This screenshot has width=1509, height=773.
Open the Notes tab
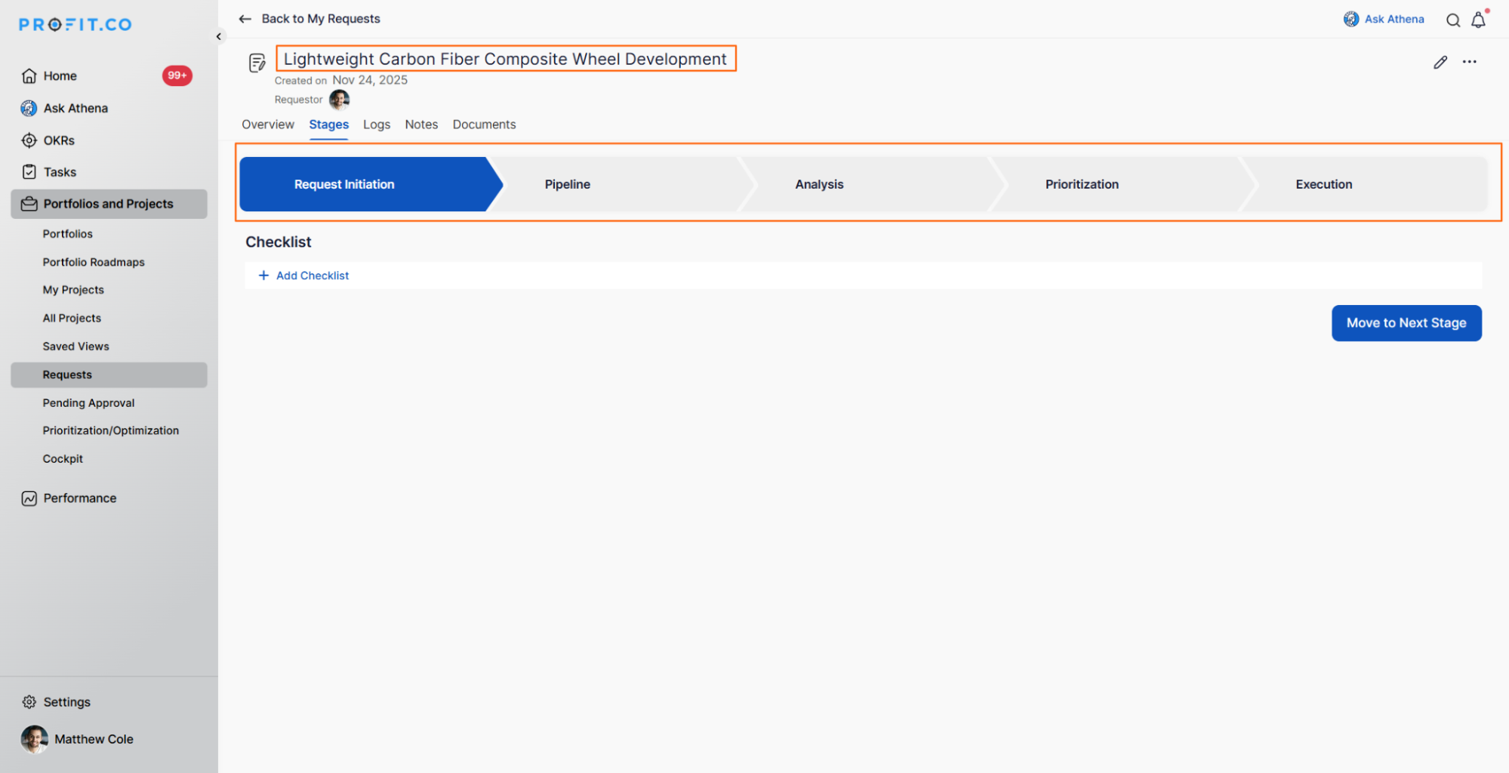coord(421,125)
